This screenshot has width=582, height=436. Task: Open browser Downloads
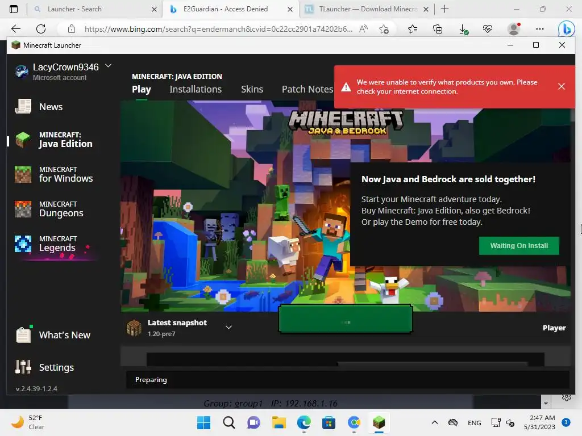(463, 29)
